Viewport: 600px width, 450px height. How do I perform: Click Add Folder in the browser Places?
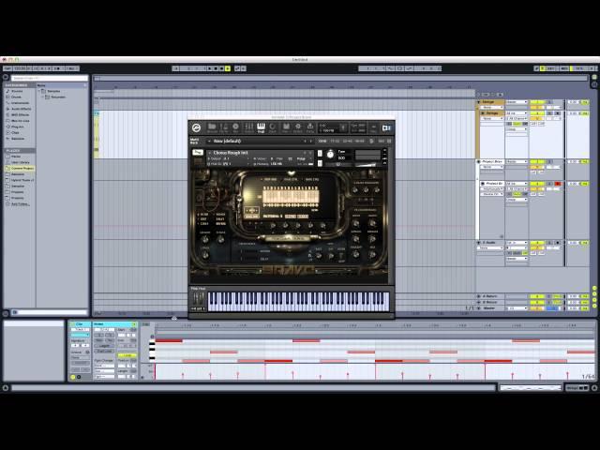pos(20,204)
